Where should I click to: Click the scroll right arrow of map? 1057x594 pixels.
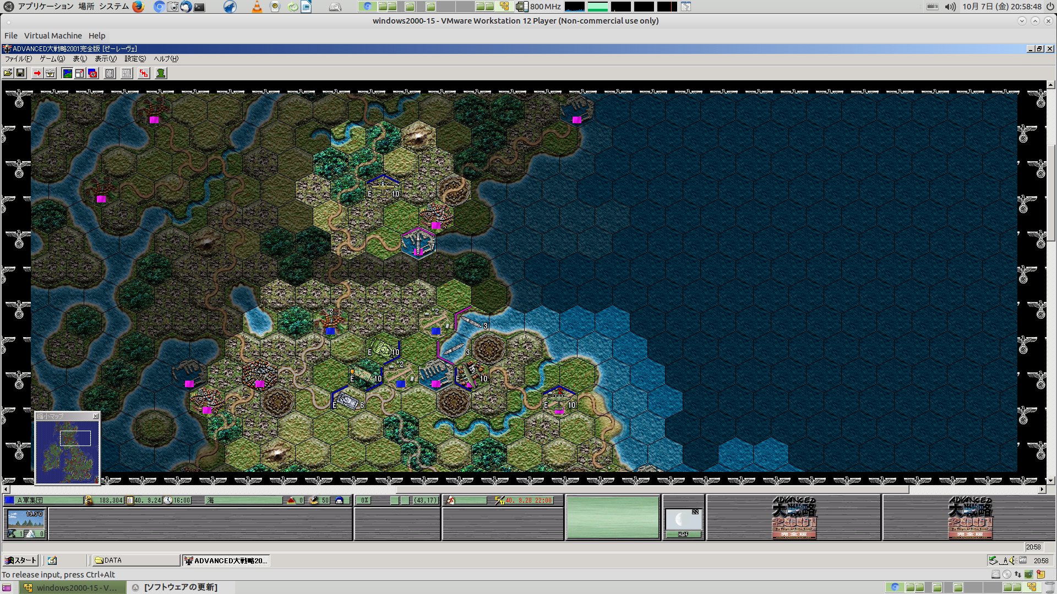tap(1042, 490)
